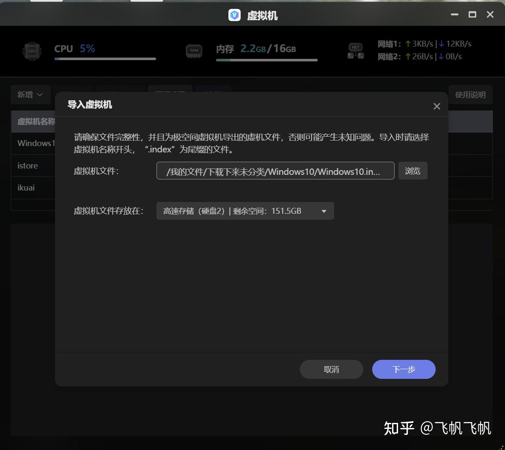Click the 下一步 button to continue import
This screenshot has width=505, height=450.
pos(403,369)
